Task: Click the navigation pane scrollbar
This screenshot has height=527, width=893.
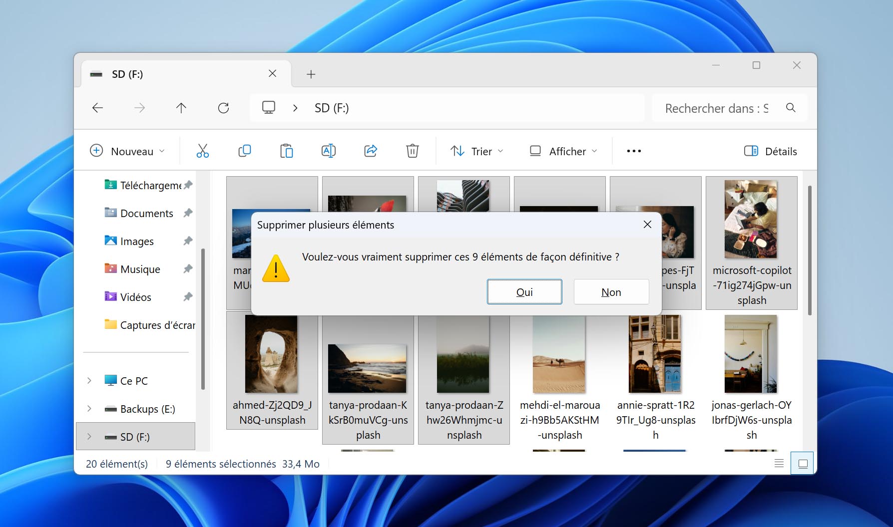Action: (203, 319)
